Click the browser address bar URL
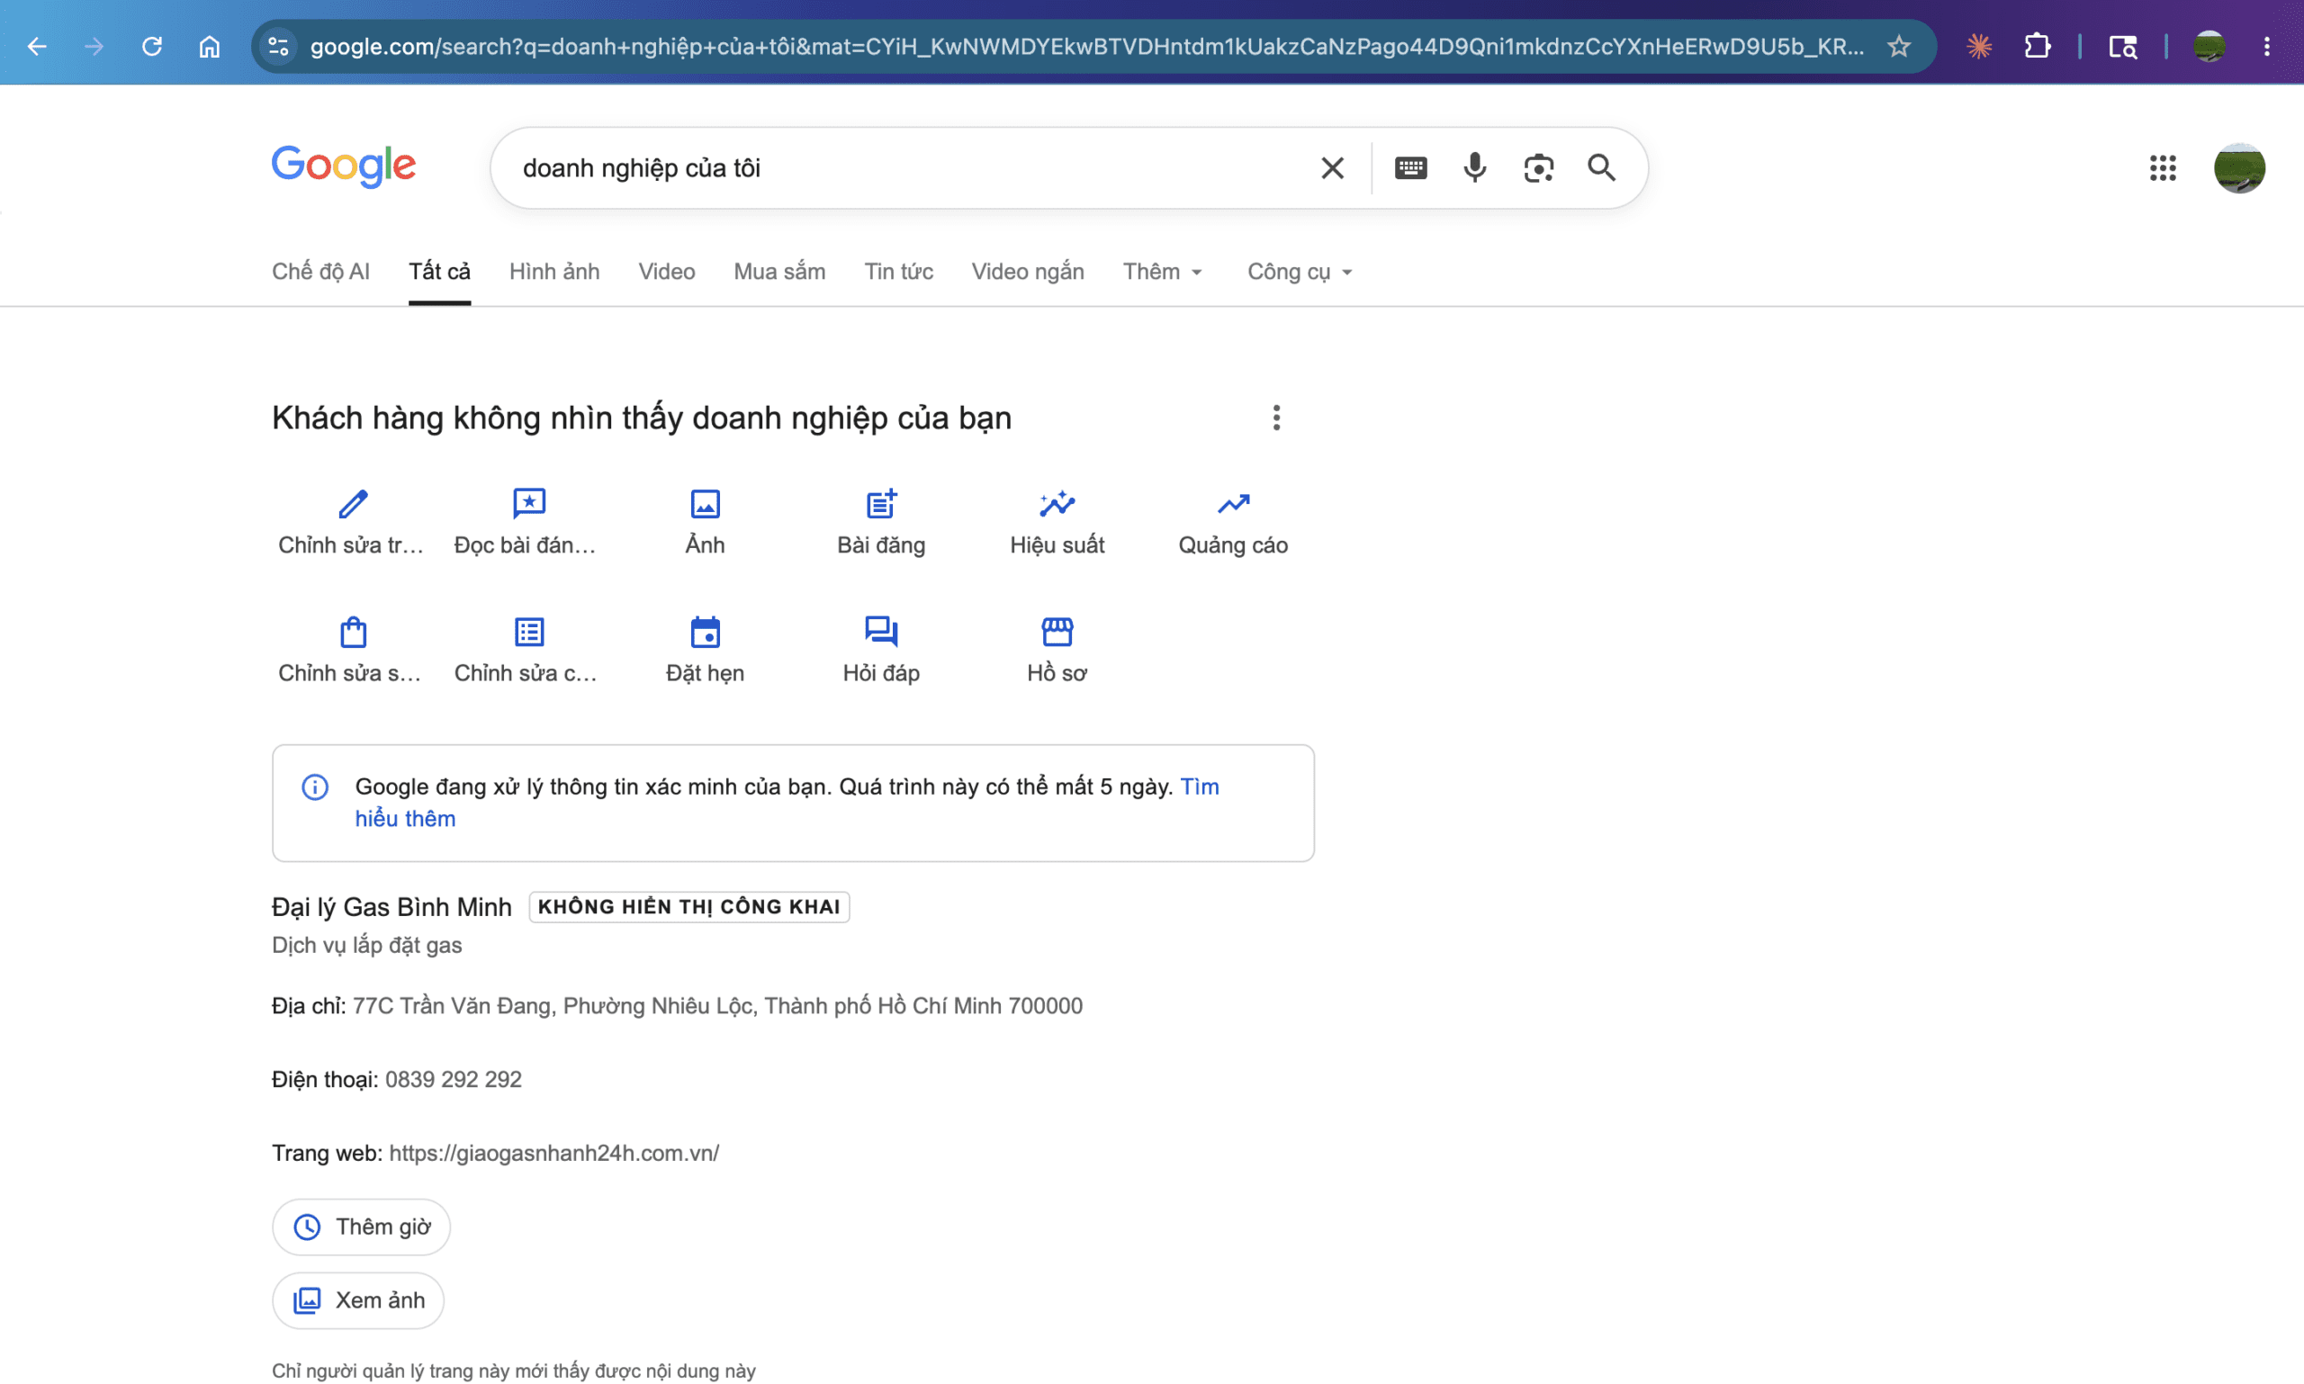The image size is (2304, 1384). coord(1086,46)
